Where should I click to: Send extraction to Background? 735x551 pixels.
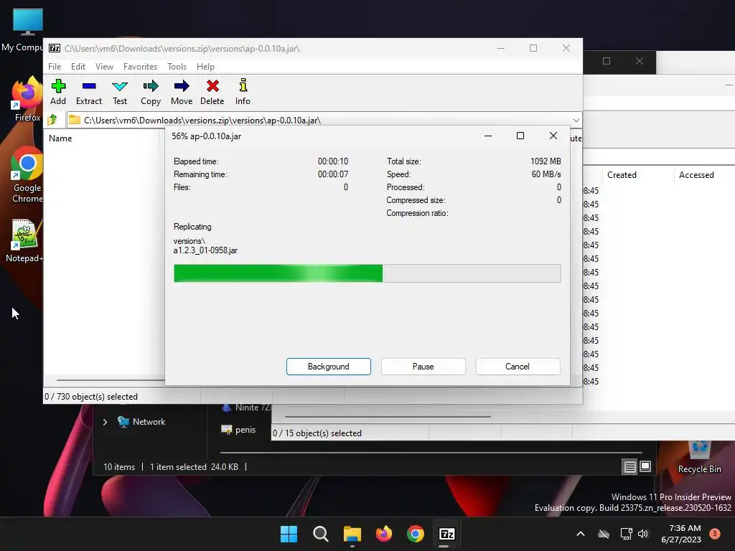coord(329,367)
